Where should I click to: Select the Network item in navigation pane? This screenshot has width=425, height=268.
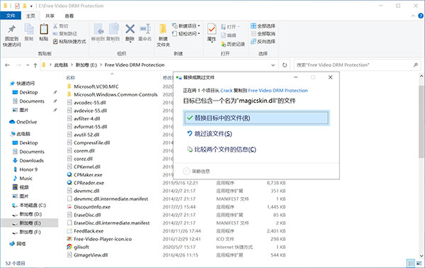pos(18,244)
